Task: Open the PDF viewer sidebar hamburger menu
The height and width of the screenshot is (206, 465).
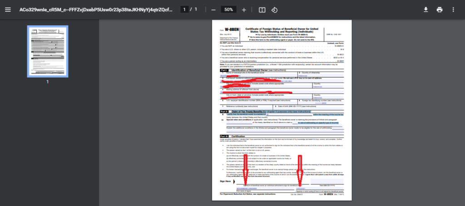Action: click(x=8, y=10)
